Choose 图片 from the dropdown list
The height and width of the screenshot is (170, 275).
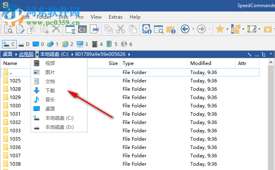pyautogui.click(x=59, y=72)
